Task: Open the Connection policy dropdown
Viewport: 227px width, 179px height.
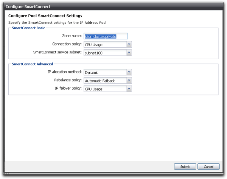Action: (x=108, y=44)
